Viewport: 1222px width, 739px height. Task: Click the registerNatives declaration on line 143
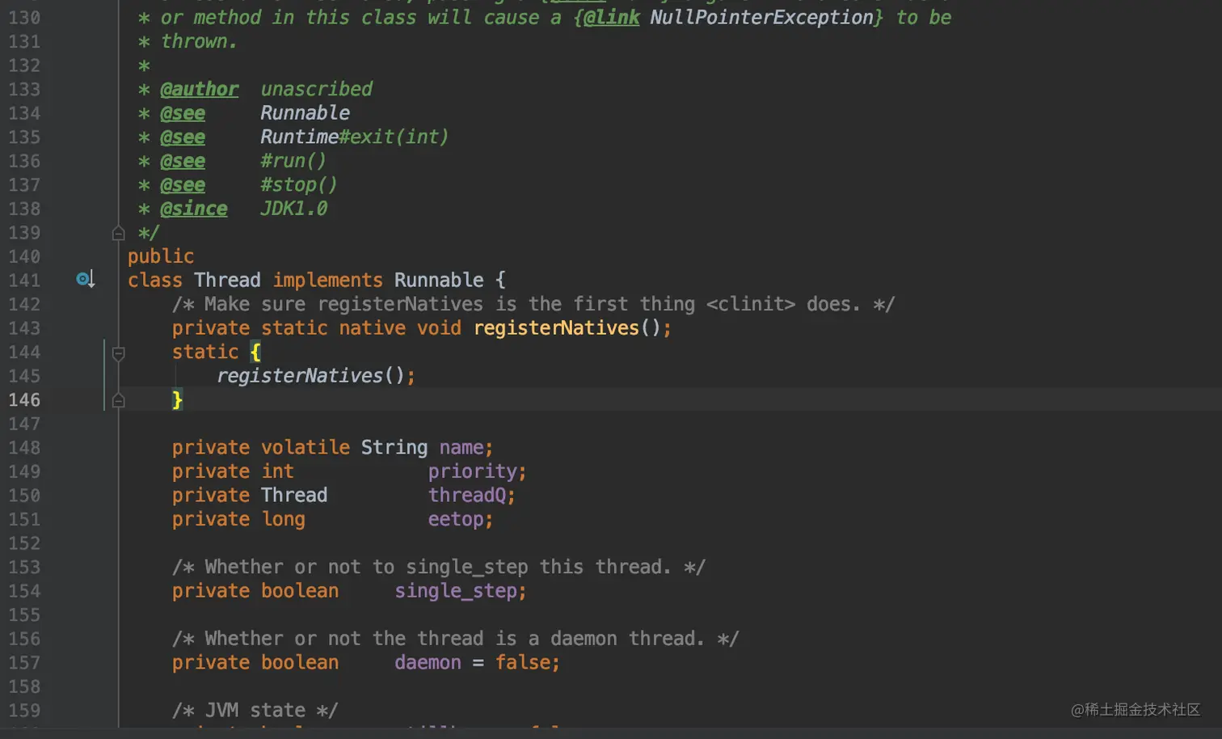coord(556,327)
